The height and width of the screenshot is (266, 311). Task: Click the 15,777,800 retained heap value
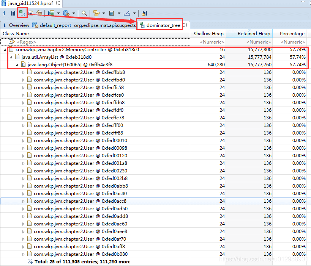tap(260, 50)
